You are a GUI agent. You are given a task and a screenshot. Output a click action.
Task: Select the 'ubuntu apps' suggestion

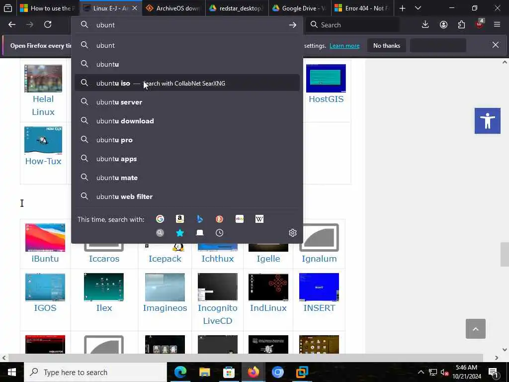pyautogui.click(x=187, y=159)
